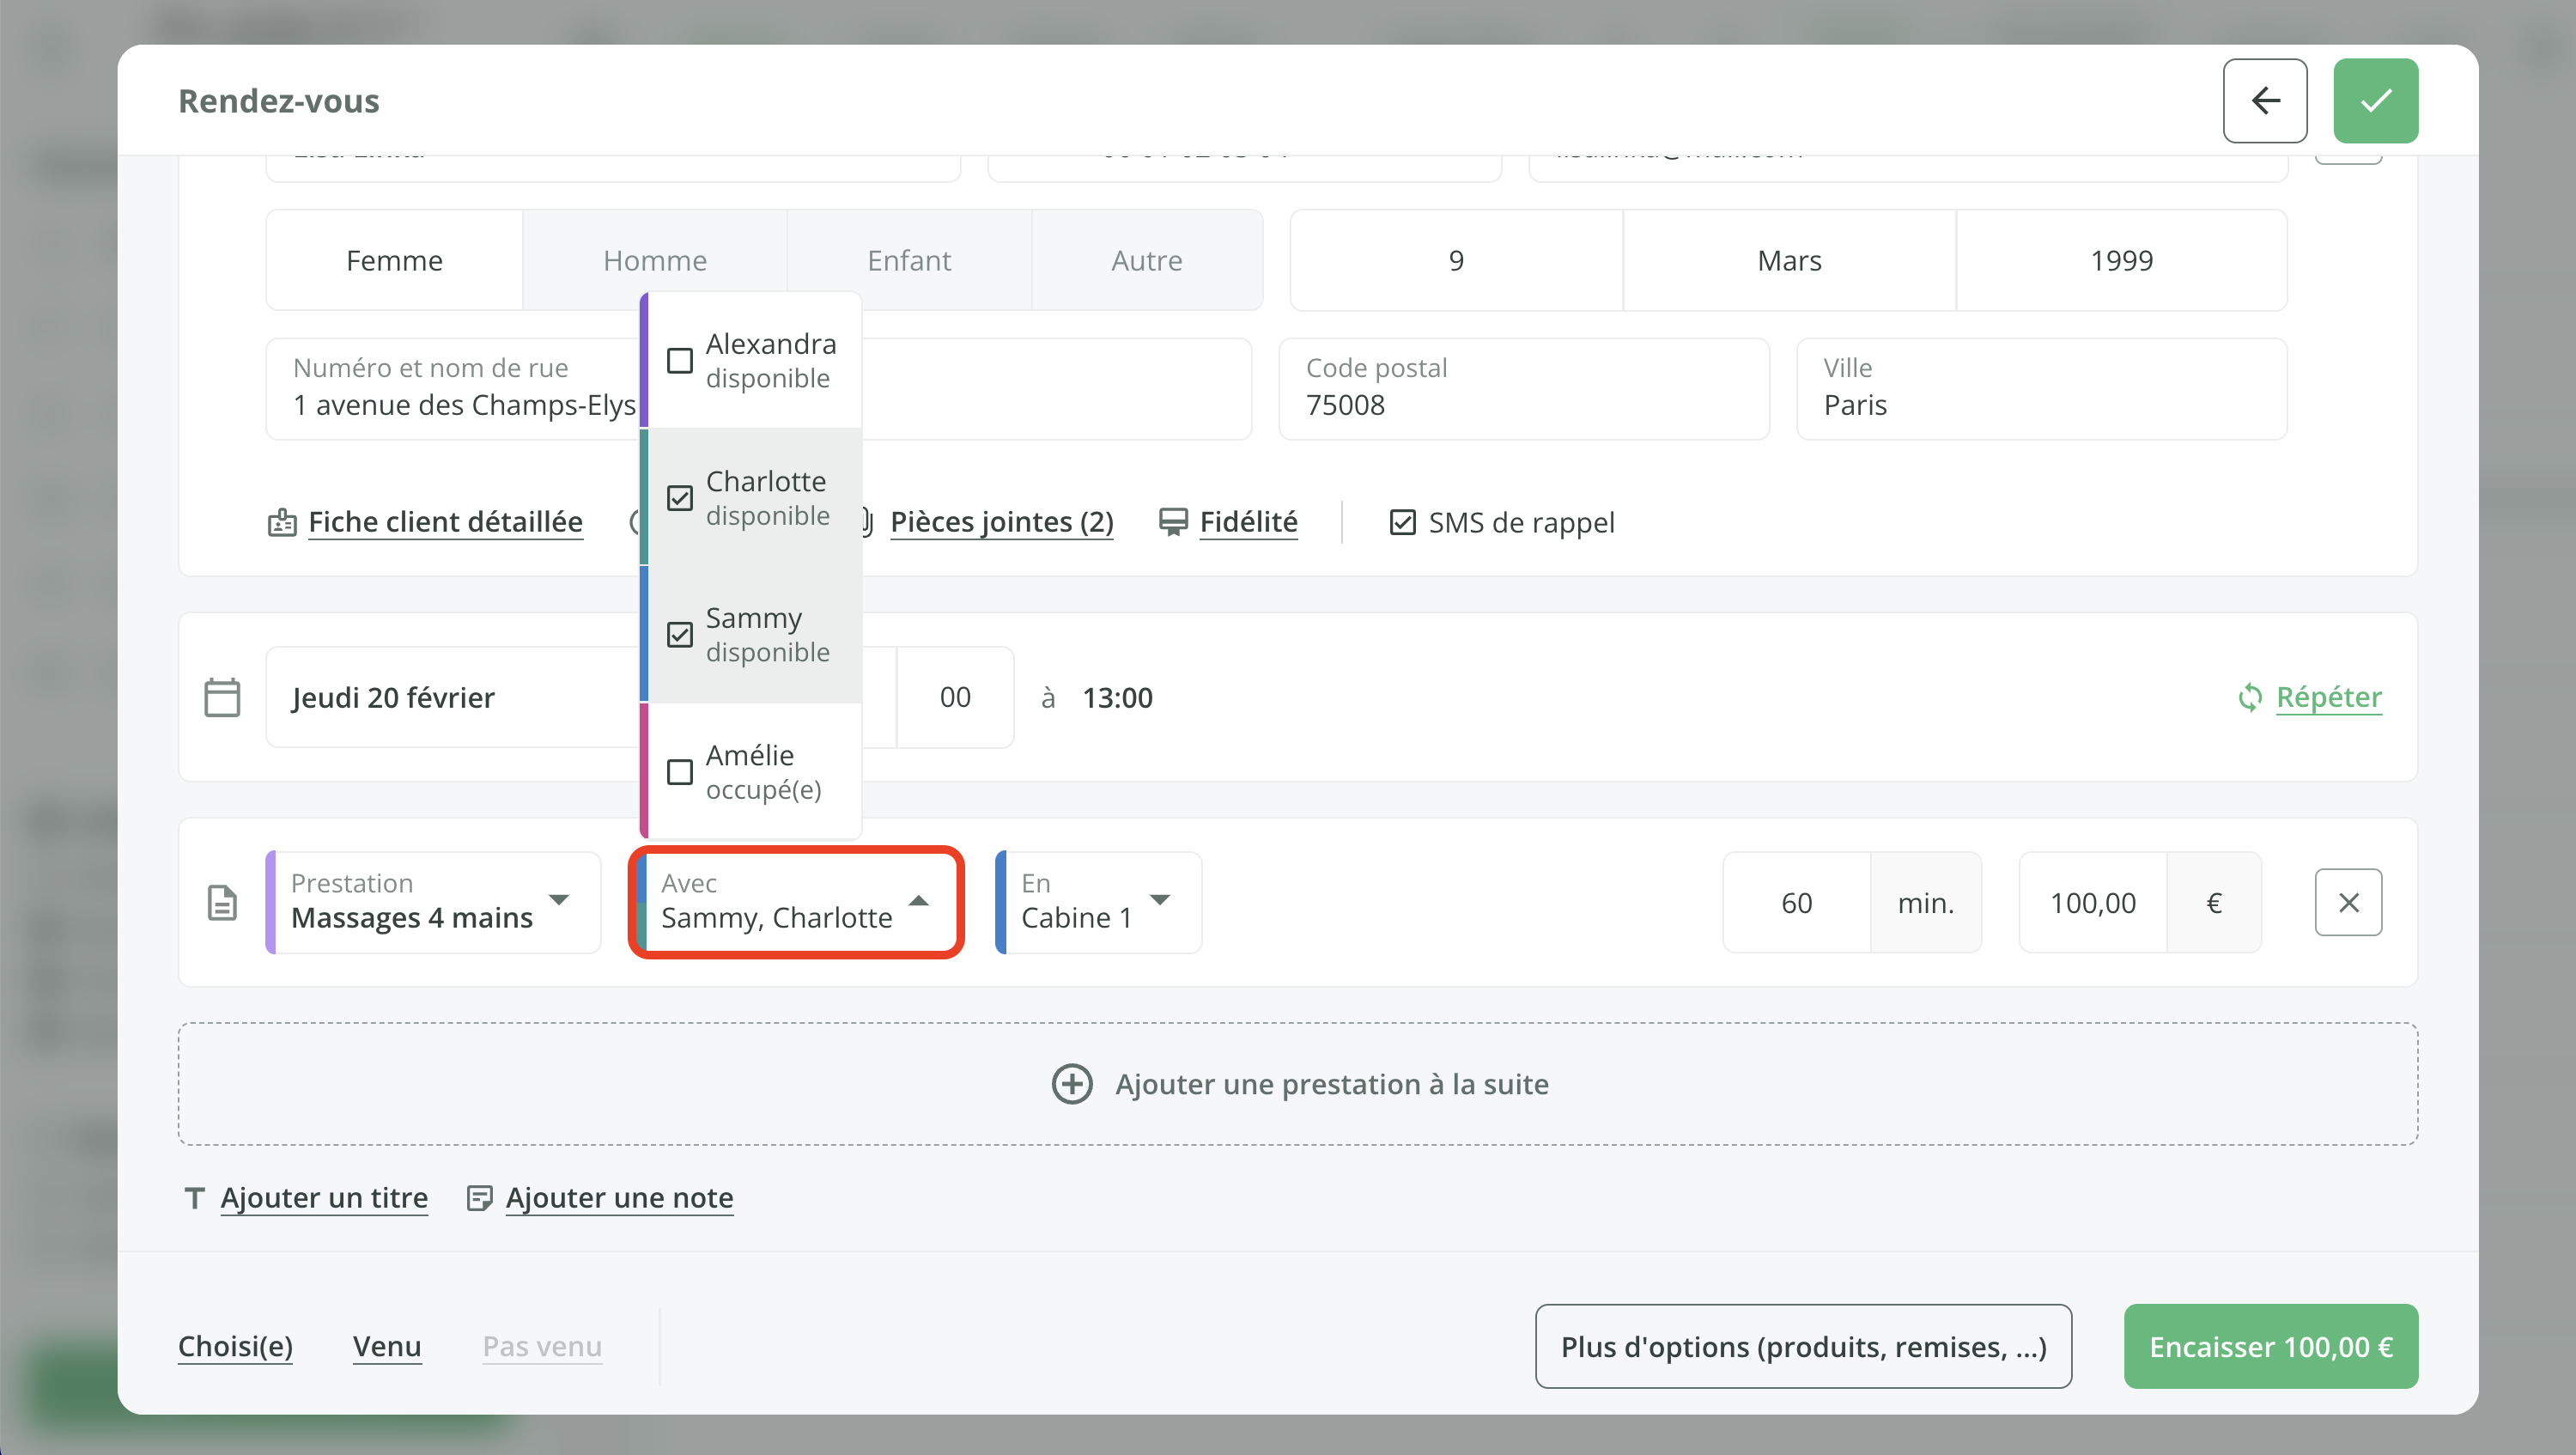This screenshot has width=2576, height=1455.
Task: Select the Enfant gender tab
Action: (908, 260)
